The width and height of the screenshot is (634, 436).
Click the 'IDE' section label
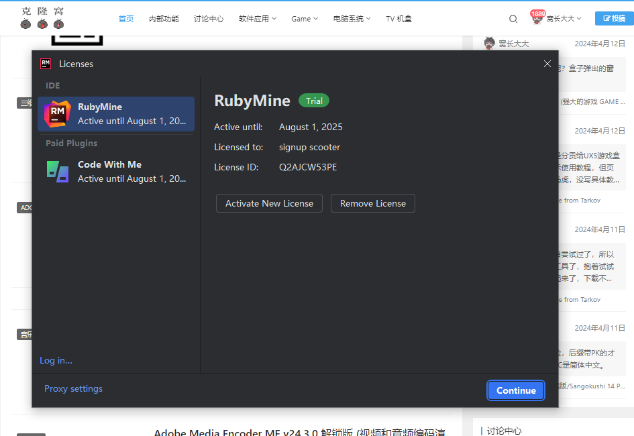coord(52,86)
